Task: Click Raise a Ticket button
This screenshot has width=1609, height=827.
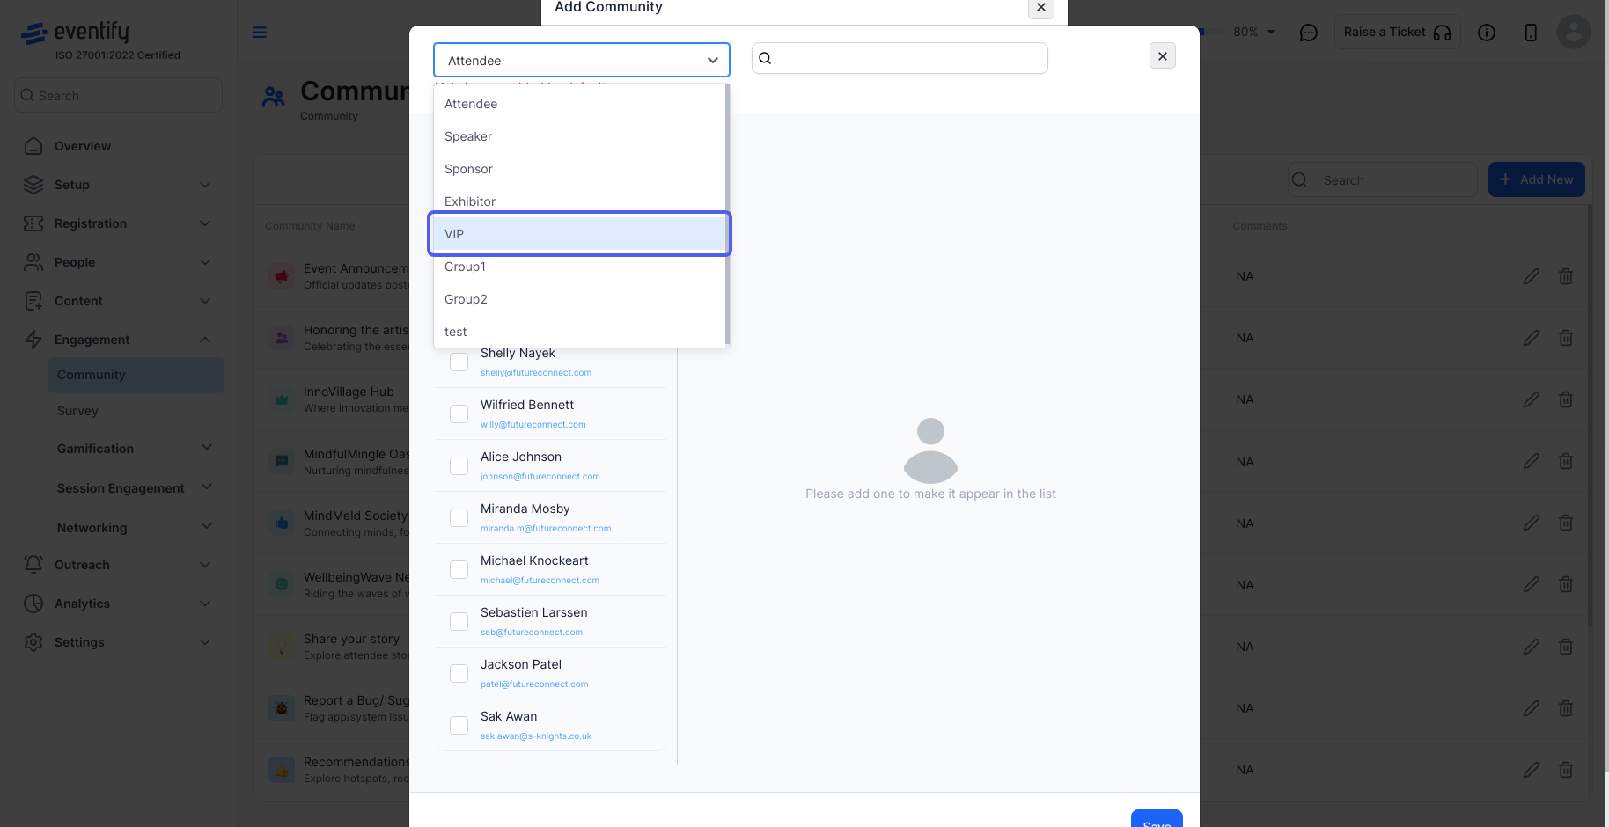Action: coord(1397,32)
